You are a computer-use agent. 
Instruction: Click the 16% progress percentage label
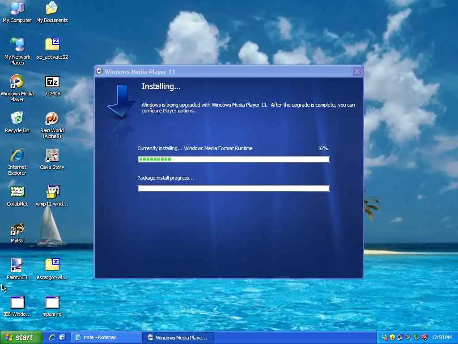[x=322, y=148]
